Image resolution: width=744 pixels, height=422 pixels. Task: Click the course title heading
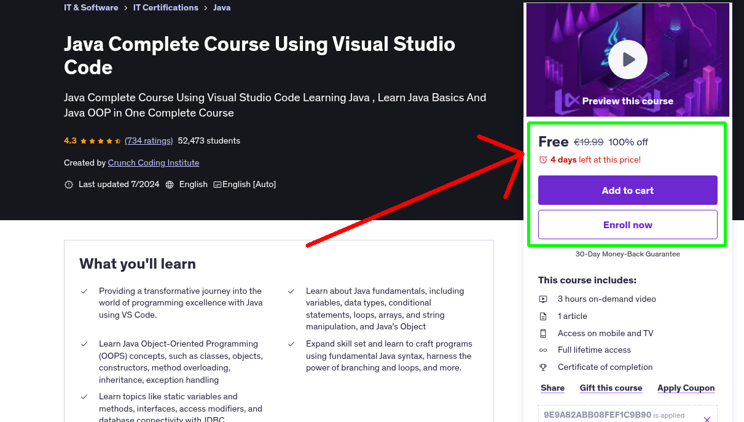(x=260, y=55)
